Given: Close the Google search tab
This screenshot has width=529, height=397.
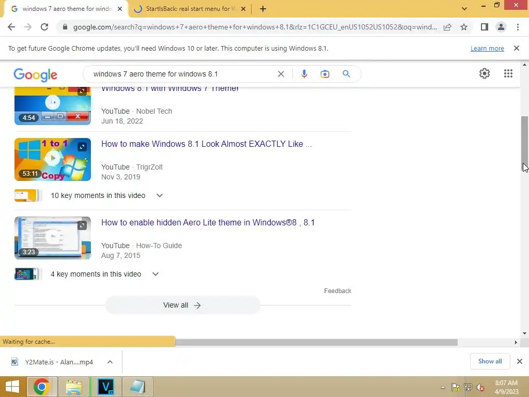Looking at the screenshot, I should click(120, 9).
